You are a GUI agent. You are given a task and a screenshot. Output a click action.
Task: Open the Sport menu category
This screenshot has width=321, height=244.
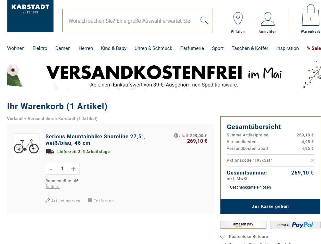tap(218, 48)
